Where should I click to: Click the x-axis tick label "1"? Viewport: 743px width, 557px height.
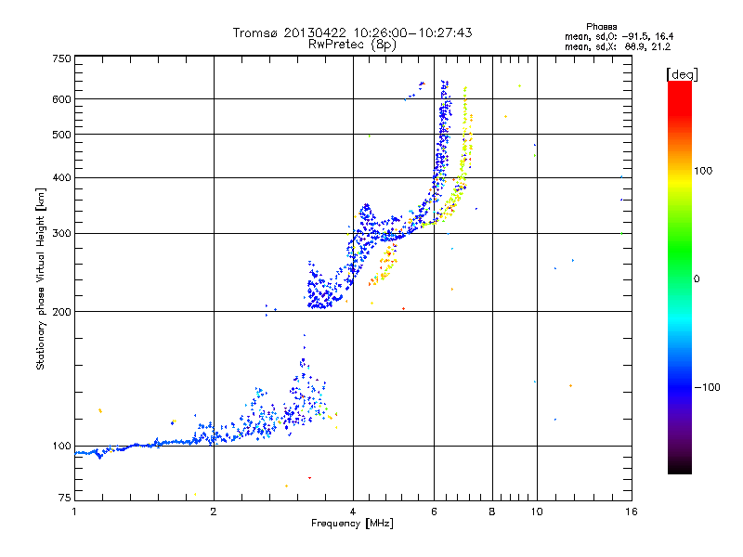click(74, 512)
